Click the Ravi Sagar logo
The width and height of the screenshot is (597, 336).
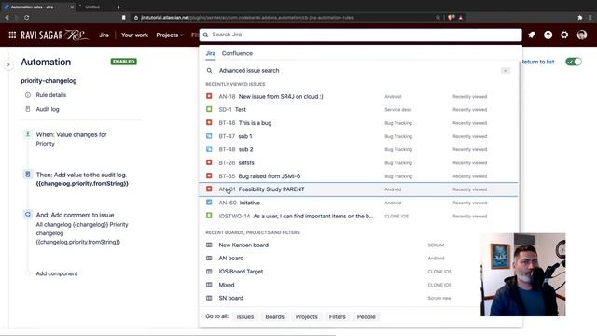(x=54, y=35)
